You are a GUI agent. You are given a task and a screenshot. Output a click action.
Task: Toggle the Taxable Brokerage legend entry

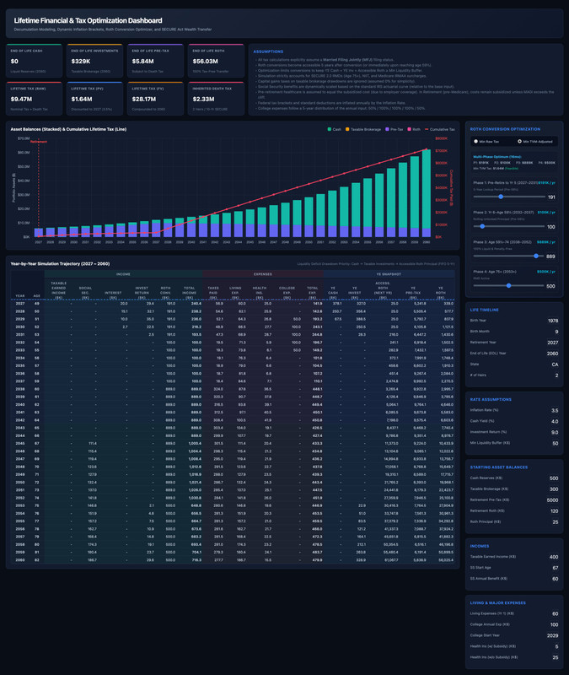(363, 129)
